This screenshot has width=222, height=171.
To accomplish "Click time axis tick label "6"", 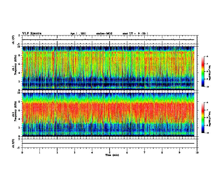I will (x=127, y=153).
